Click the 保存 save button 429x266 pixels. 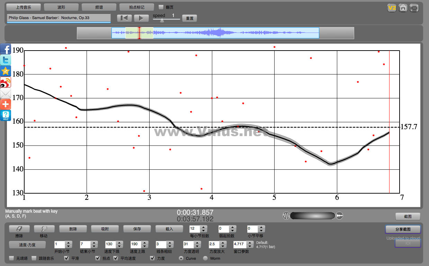(137, 229)
